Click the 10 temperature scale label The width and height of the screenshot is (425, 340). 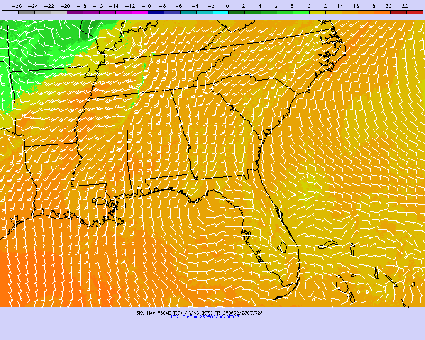point(308,6)
